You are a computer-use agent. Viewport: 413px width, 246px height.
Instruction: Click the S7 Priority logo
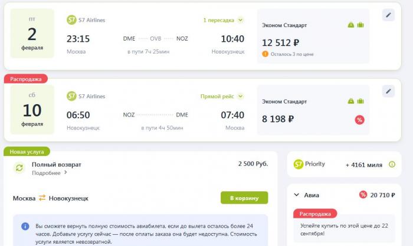(309, 164)
